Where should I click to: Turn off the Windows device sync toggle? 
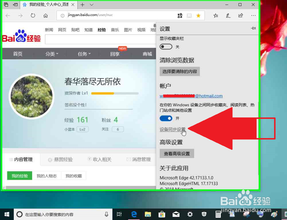[x=166, y=118]
